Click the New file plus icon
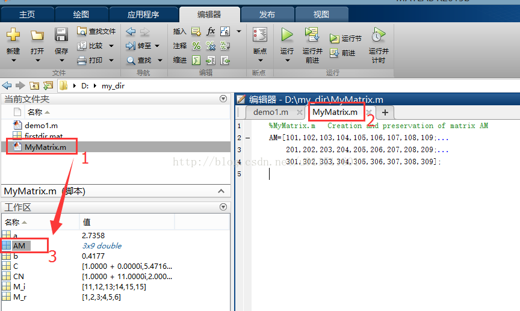The width and height of the screenshot is (520, 311). [x=13, y=34]
